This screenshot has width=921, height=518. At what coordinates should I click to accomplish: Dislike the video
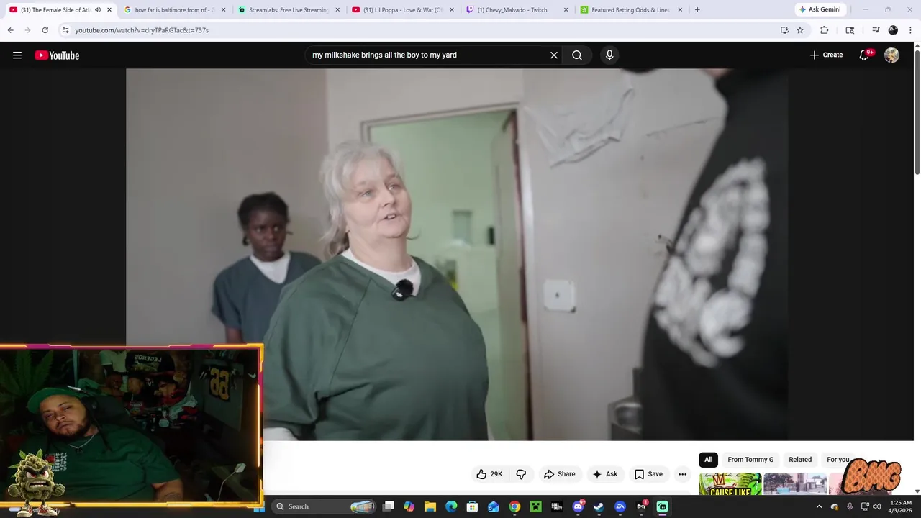(x=521, y=474)
